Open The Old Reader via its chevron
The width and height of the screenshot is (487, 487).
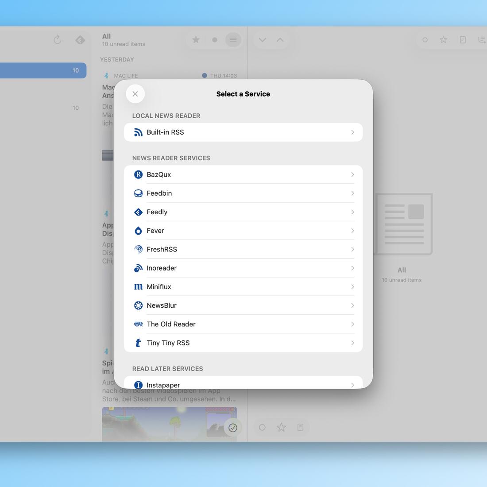[352, 324]
